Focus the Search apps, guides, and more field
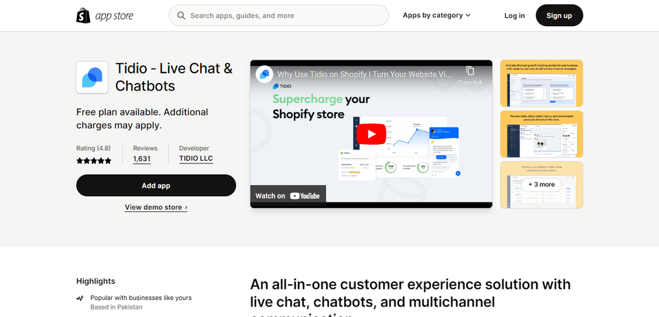 (278, 16)
